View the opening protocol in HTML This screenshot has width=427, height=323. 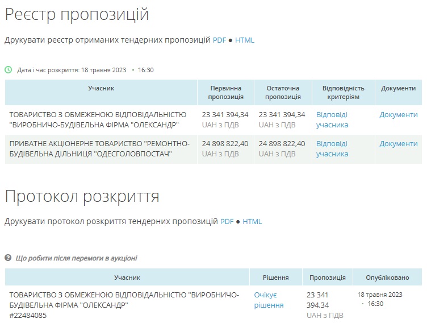252,221
